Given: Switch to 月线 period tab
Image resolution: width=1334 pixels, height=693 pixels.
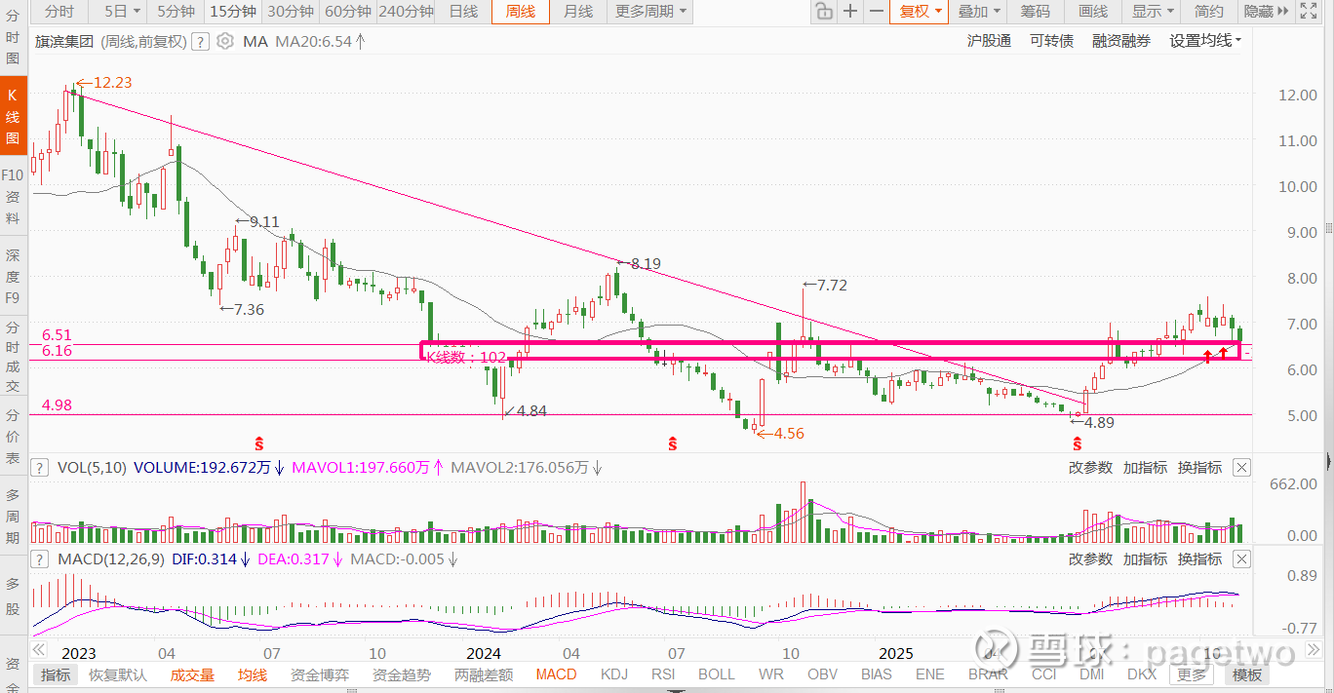Looking at the screenshot, I should point(578,12).
